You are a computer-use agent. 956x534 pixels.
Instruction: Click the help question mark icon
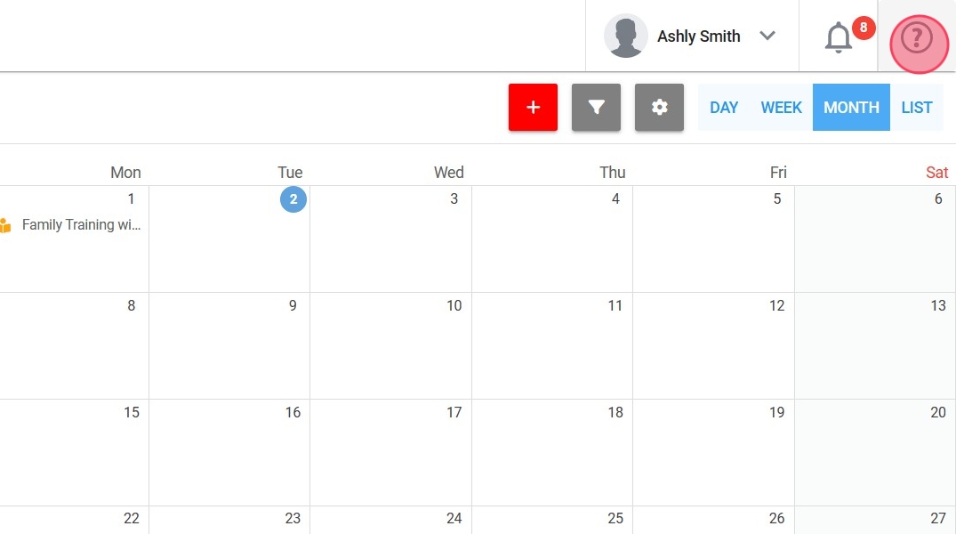click(917, 37)
